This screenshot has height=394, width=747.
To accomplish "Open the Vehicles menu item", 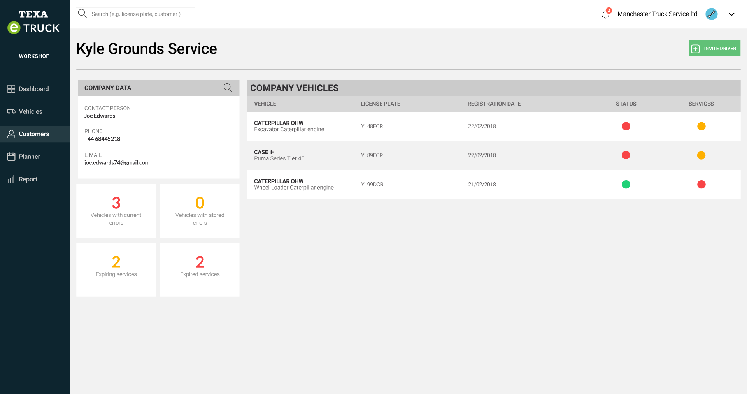I will coord(35,111).
